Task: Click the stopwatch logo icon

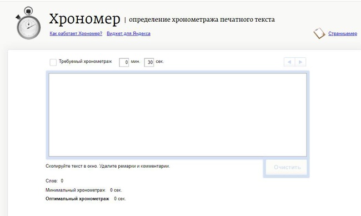Action: click(28, 23)
